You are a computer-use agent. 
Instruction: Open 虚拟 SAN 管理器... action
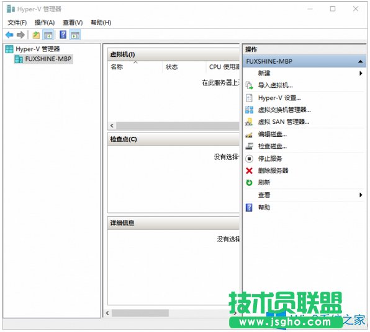[x=284, y=122]
